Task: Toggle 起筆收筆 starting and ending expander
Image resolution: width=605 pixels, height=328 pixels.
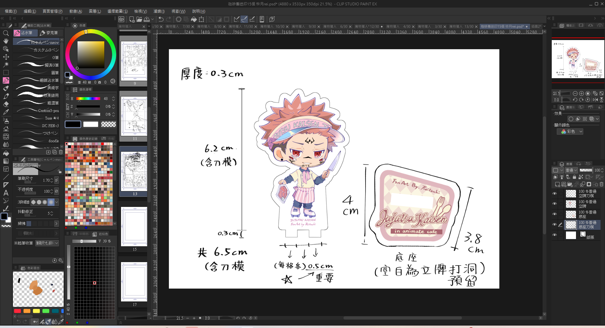Action: [x=15, y=243]
